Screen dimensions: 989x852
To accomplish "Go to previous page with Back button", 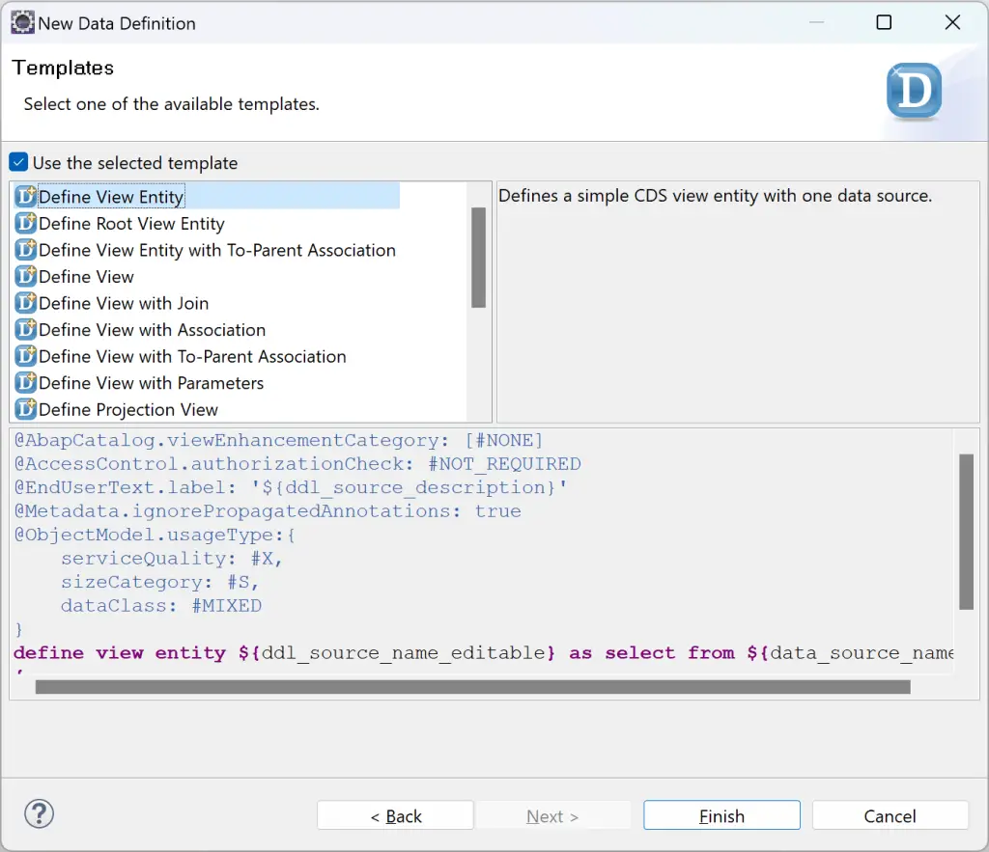I will coord(395,815).
